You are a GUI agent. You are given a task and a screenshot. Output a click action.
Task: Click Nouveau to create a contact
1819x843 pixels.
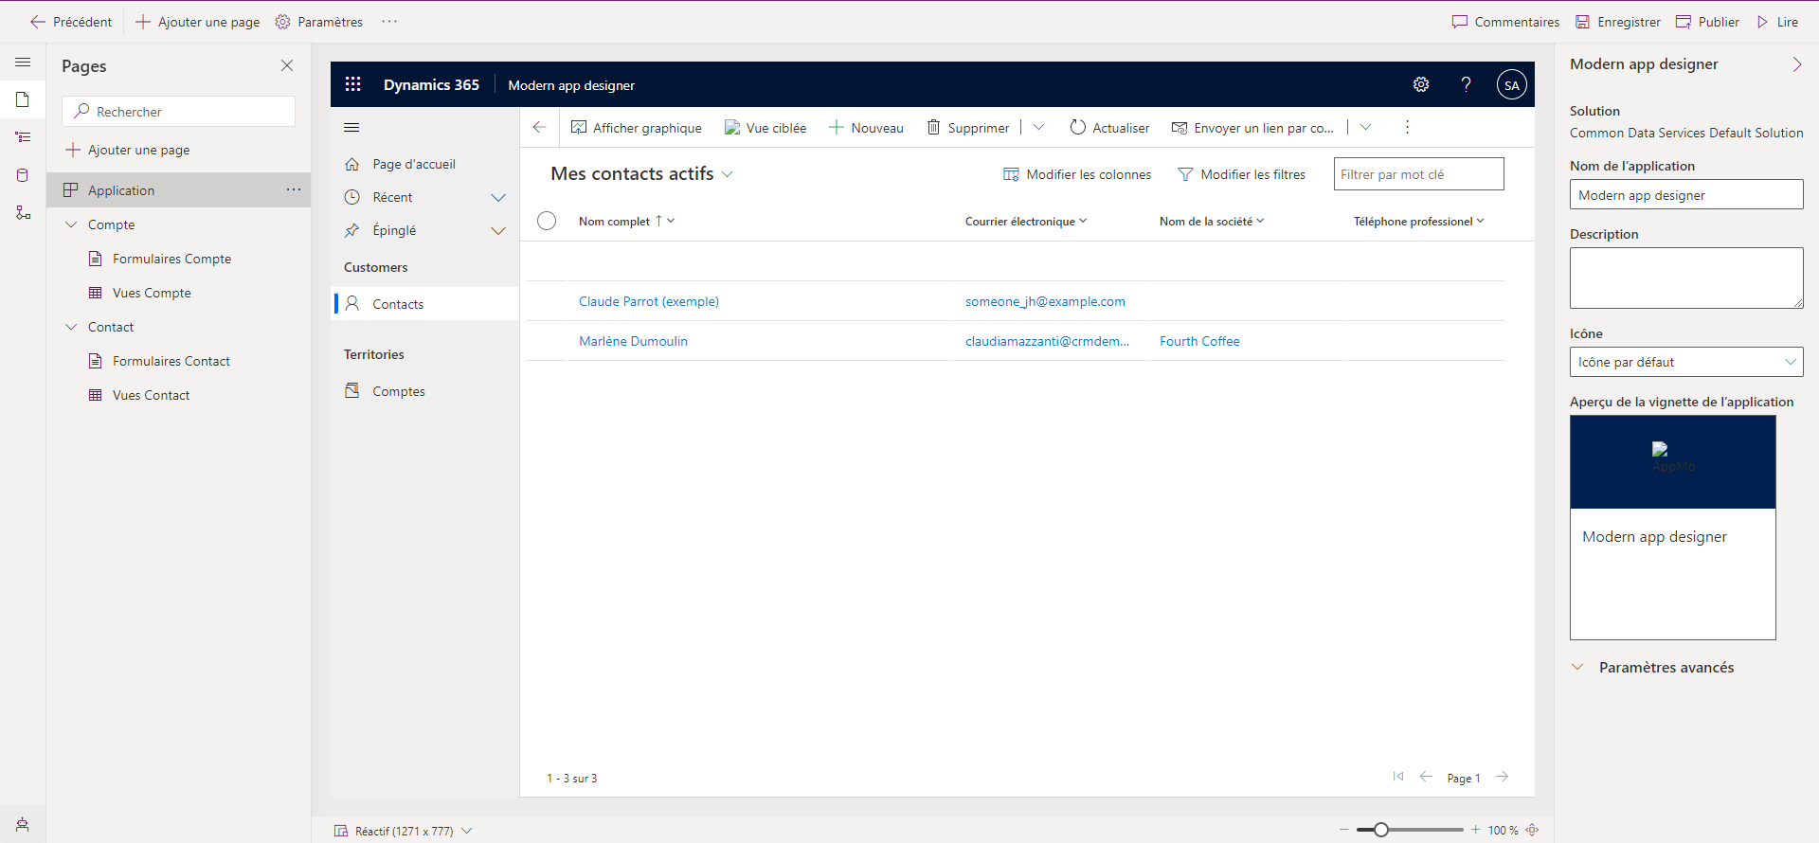coord(866,127)
